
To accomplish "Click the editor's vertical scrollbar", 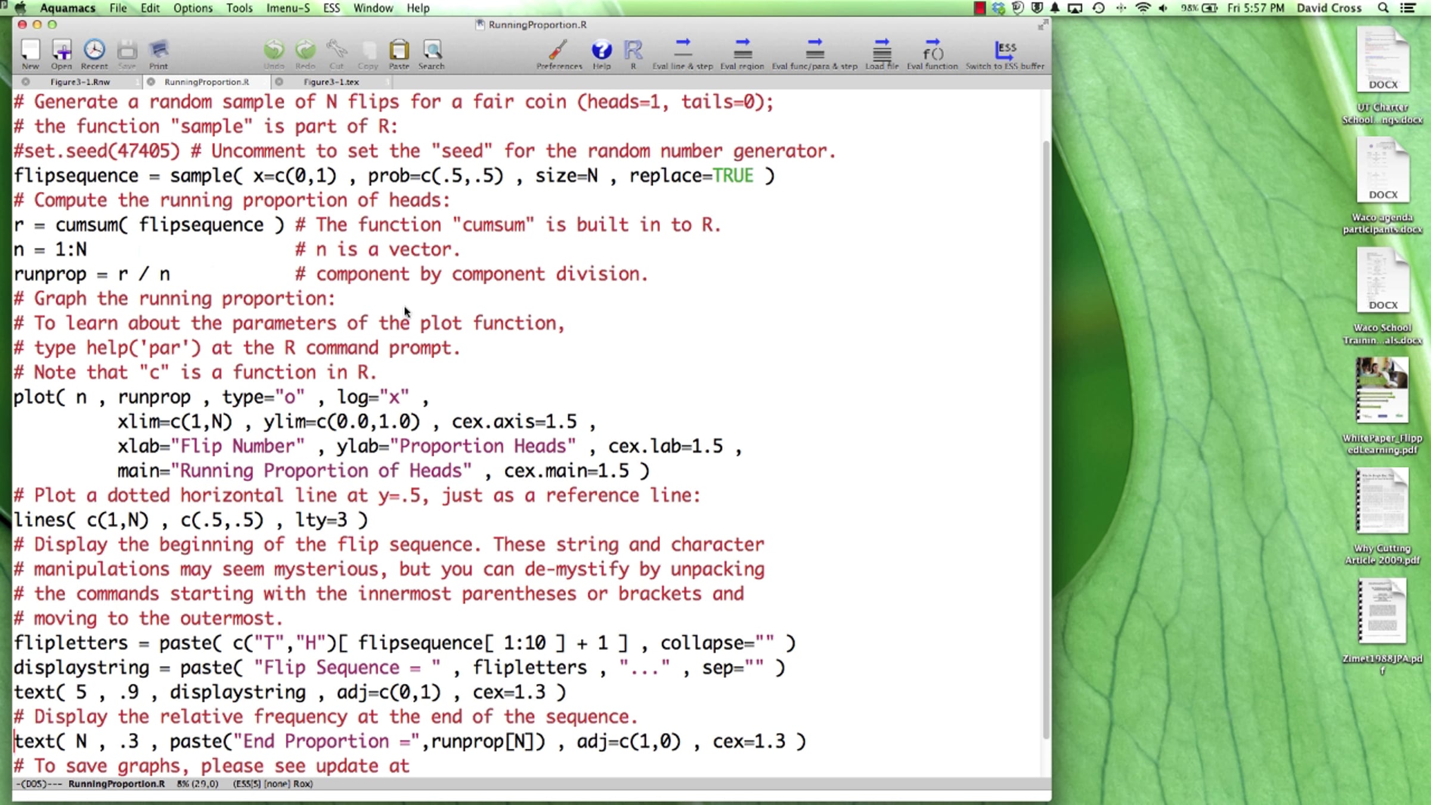I will click(x=1046, y=439).
